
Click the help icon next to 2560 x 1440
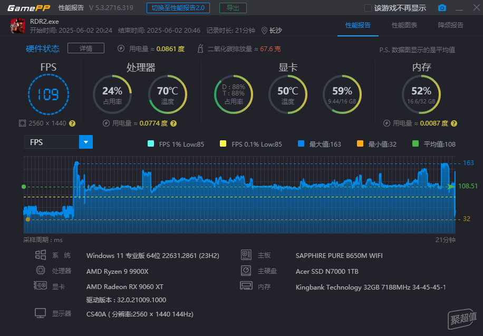[x=72, y=123]
